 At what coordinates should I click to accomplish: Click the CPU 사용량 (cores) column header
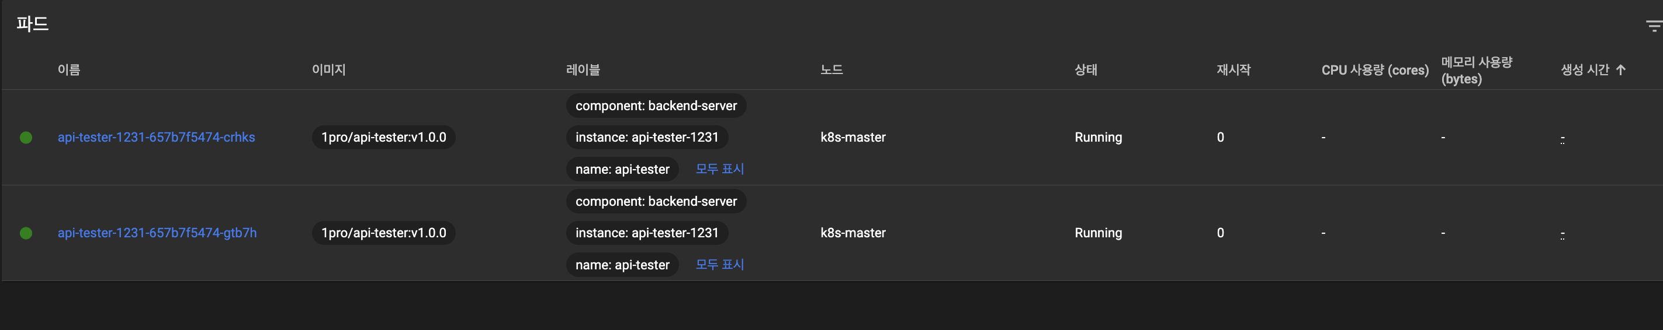point(1374,69)
